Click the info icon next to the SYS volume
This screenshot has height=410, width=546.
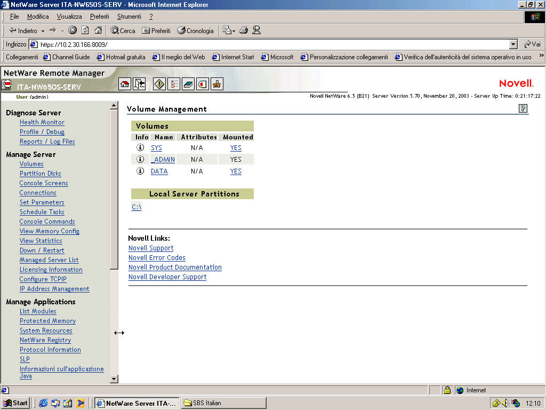coord(140,148)
